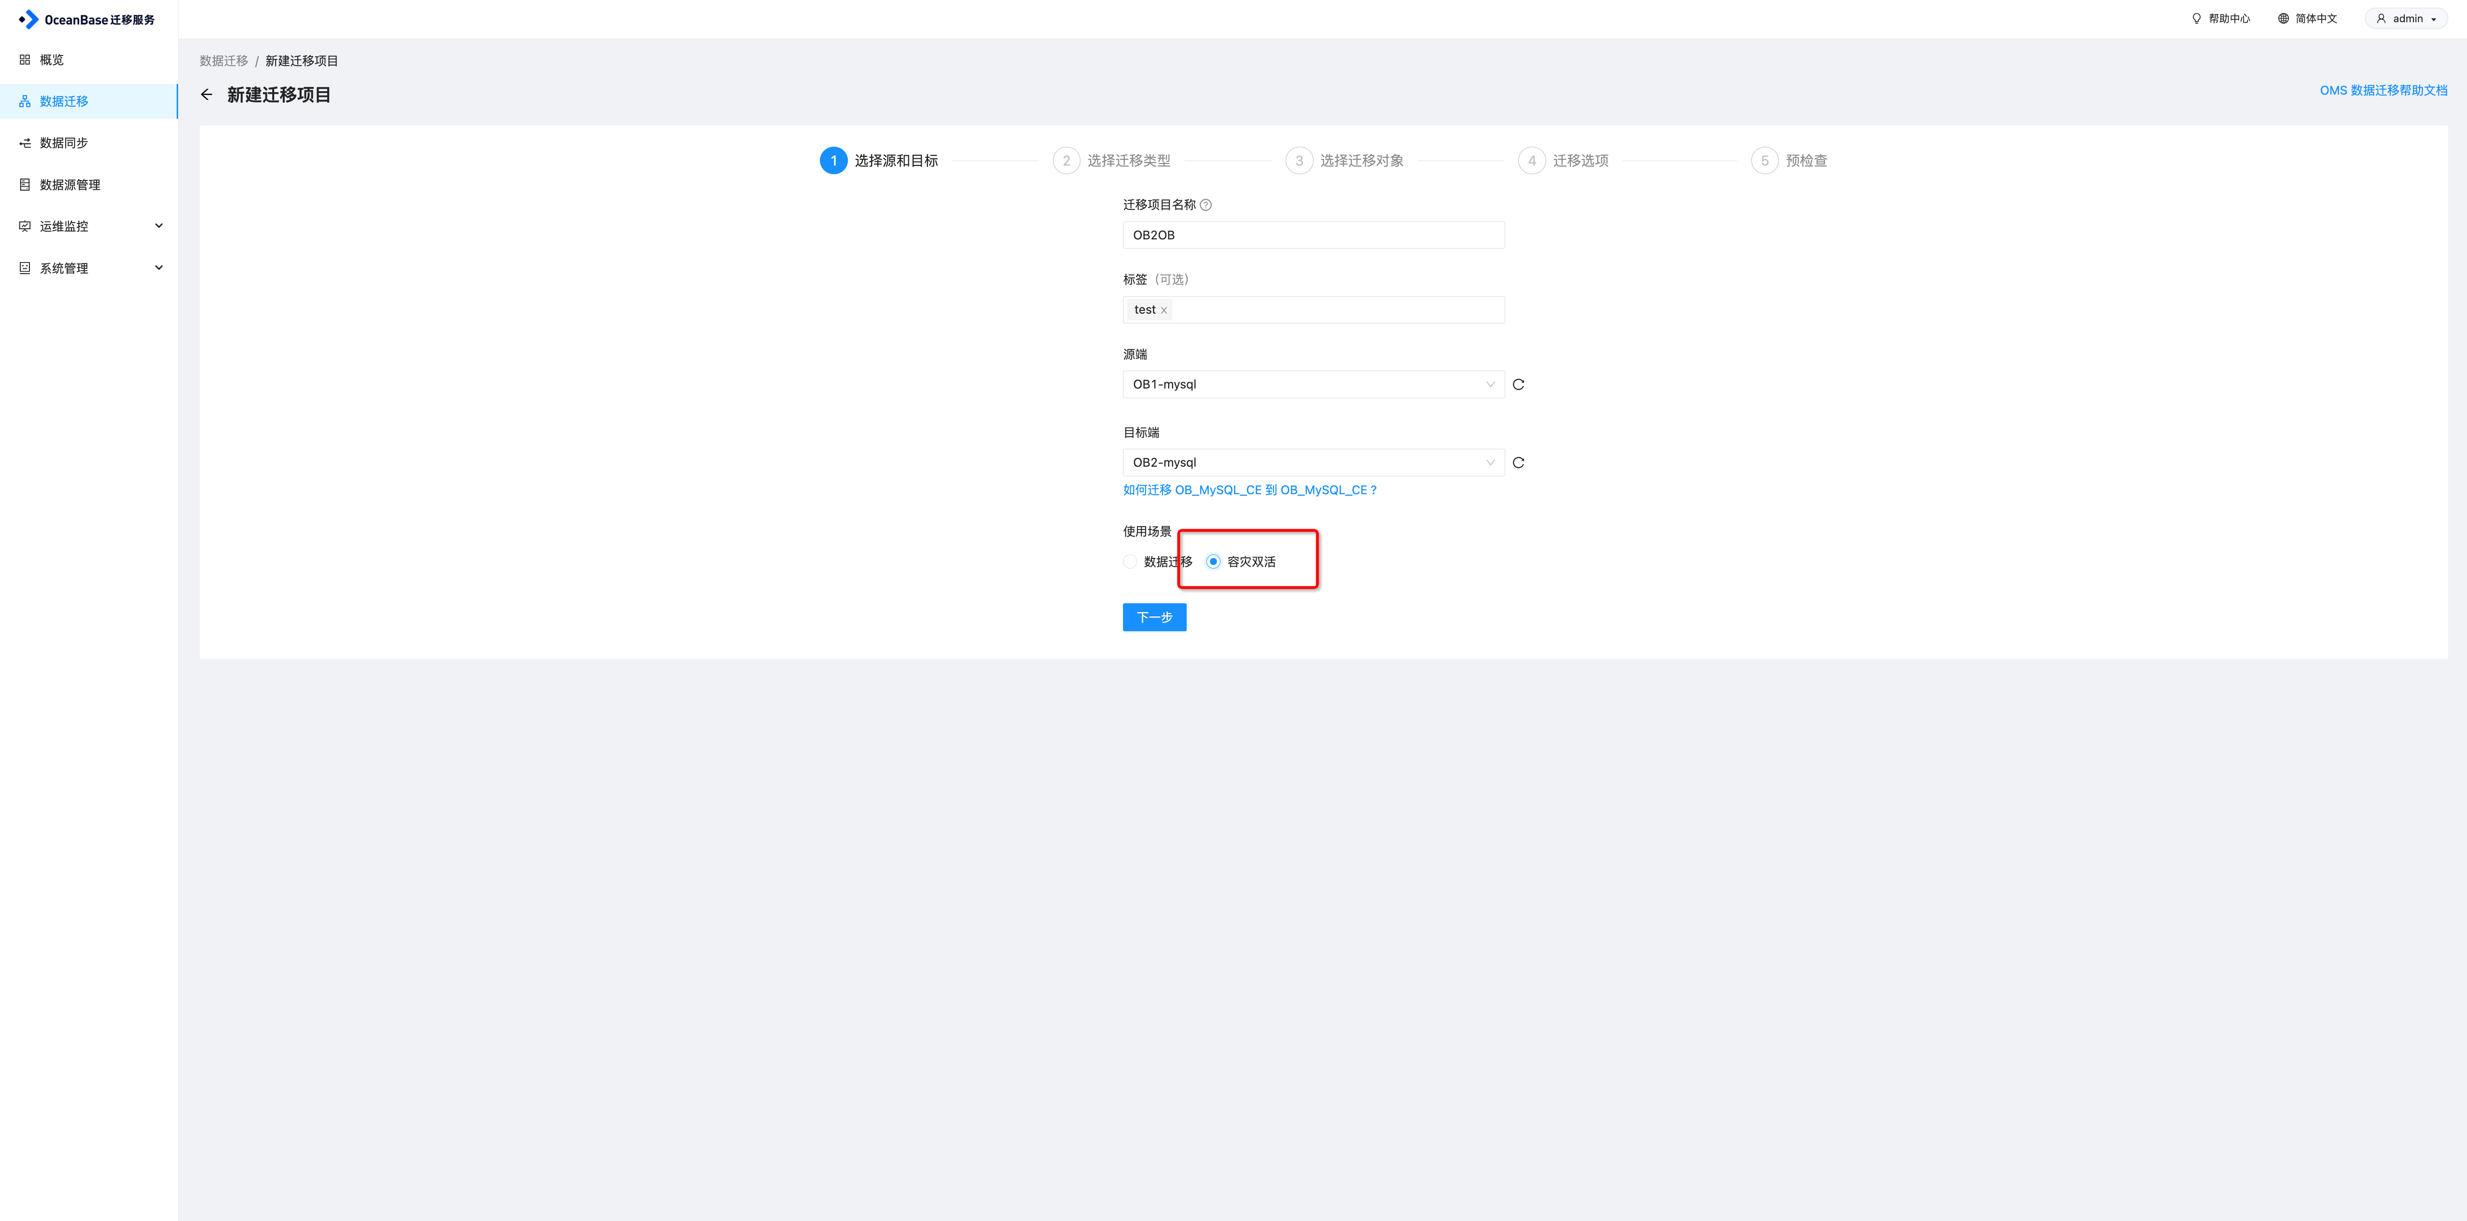Expand the 运维监控 sidebar menu
2467x1221 pixels.
coord(89,226)
